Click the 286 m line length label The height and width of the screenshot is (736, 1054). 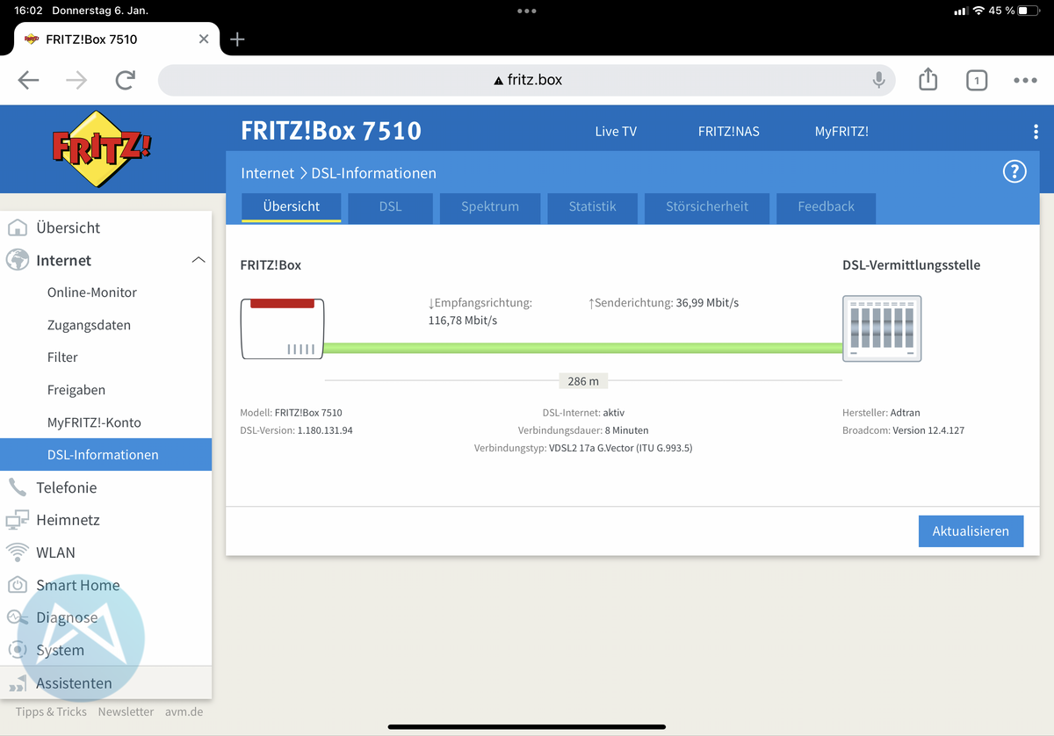(583, 381)
